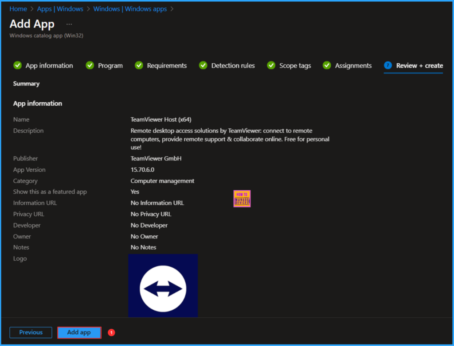Click the chevron following Windows | Windows apps
Image resolution: width=454 pixels, height=346 pixels.
coord(172,8)
